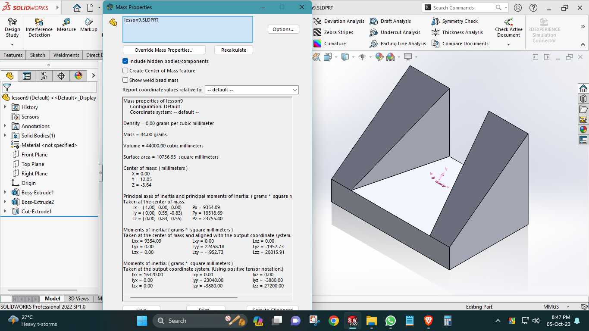Open Interference Detection tool
This screenshot has height=331, width=589.
point(39,28)
